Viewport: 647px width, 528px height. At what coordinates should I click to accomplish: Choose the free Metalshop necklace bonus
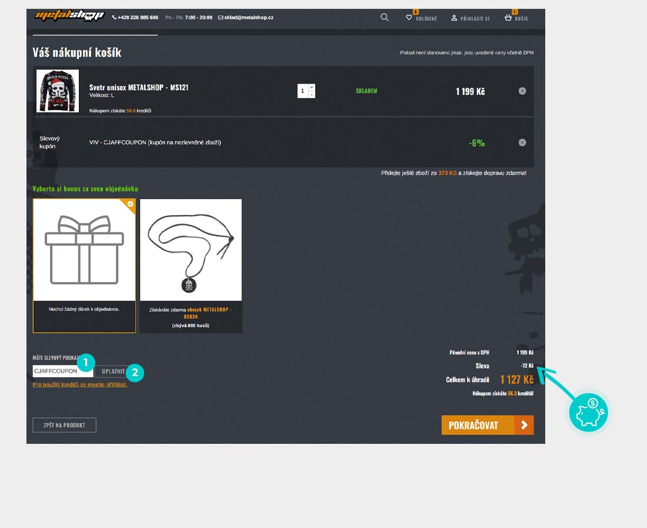point(191,265)
